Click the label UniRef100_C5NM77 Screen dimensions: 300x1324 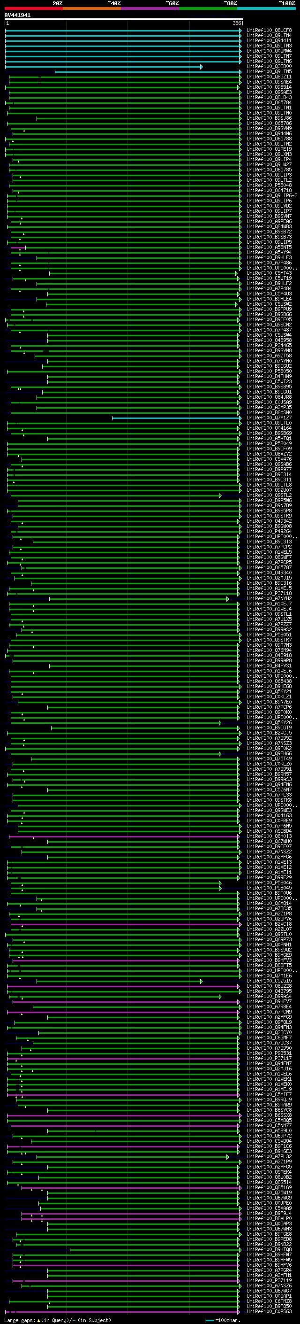(x=269, y=1126)
